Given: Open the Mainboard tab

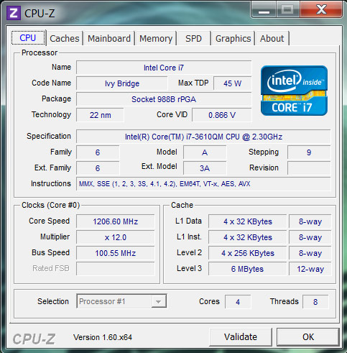Looking at the screenshot, I should (109, 38).
